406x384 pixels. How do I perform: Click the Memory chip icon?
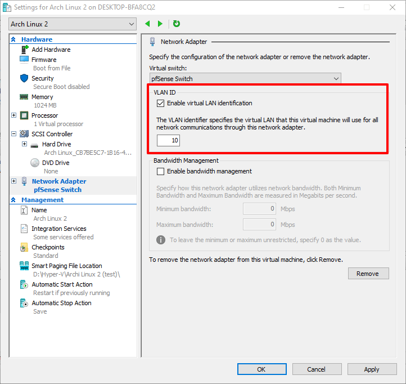point(24,97)
